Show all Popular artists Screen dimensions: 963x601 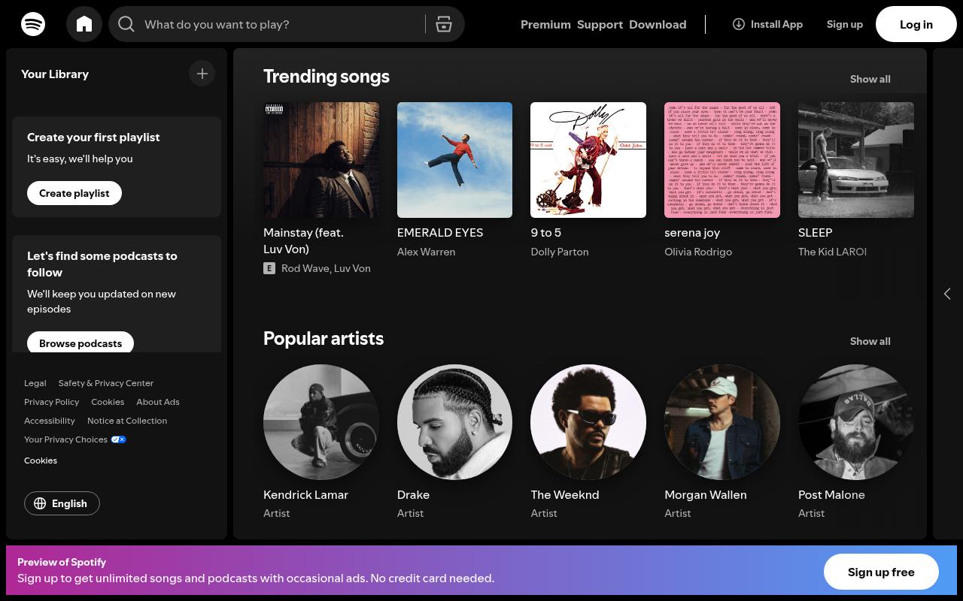pyautogui.click(x=870, y=341)
